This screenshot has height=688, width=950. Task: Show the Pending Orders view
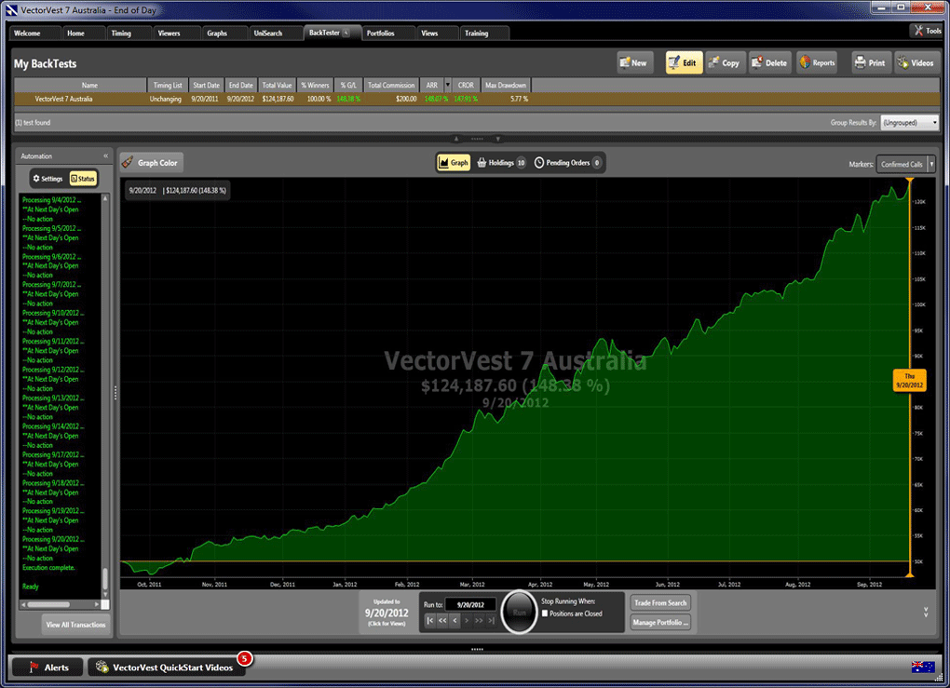pyautogui.click(x=568, y=163)
